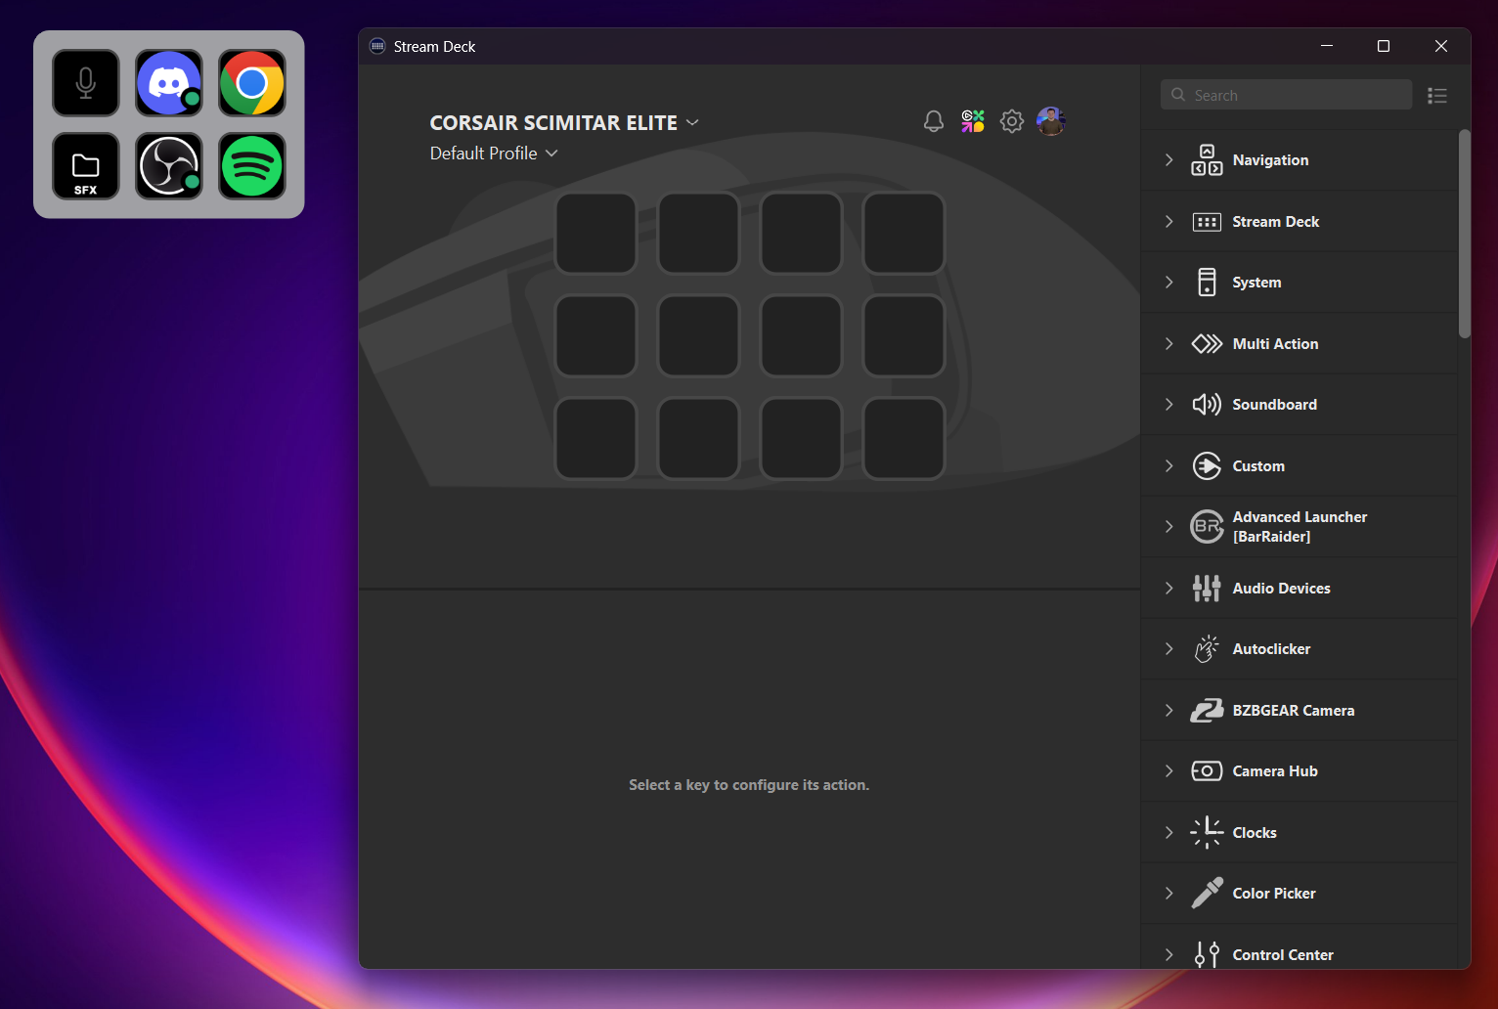Click the Custom category icon

point(1207,466)
